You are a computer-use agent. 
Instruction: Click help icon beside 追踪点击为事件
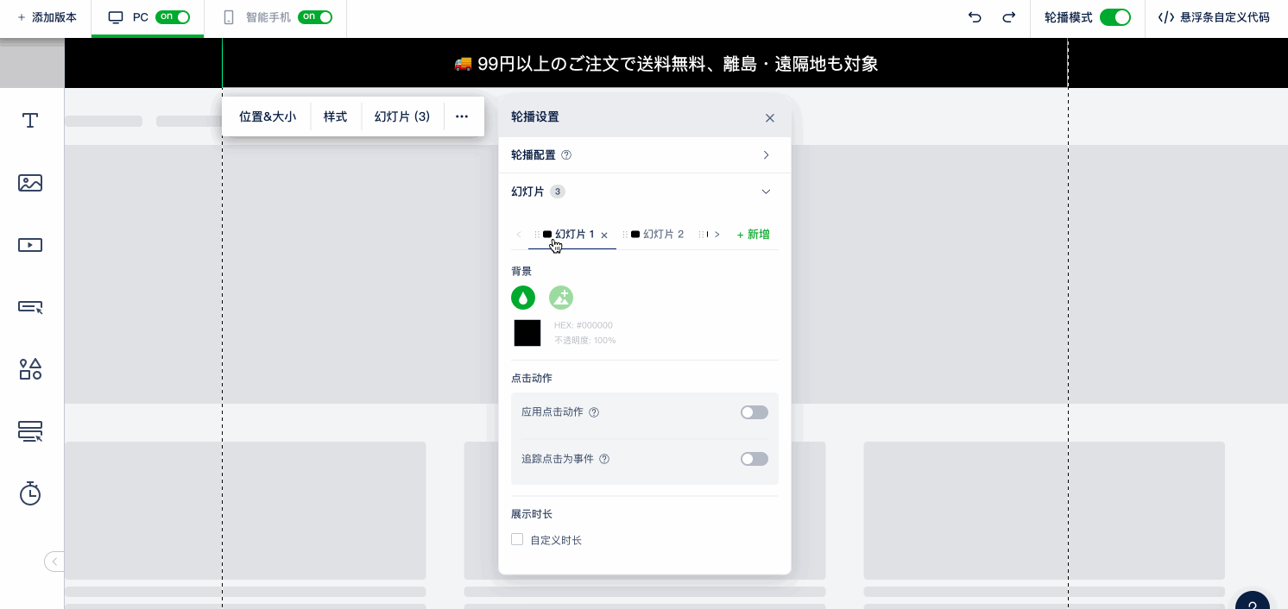[604, 459]
